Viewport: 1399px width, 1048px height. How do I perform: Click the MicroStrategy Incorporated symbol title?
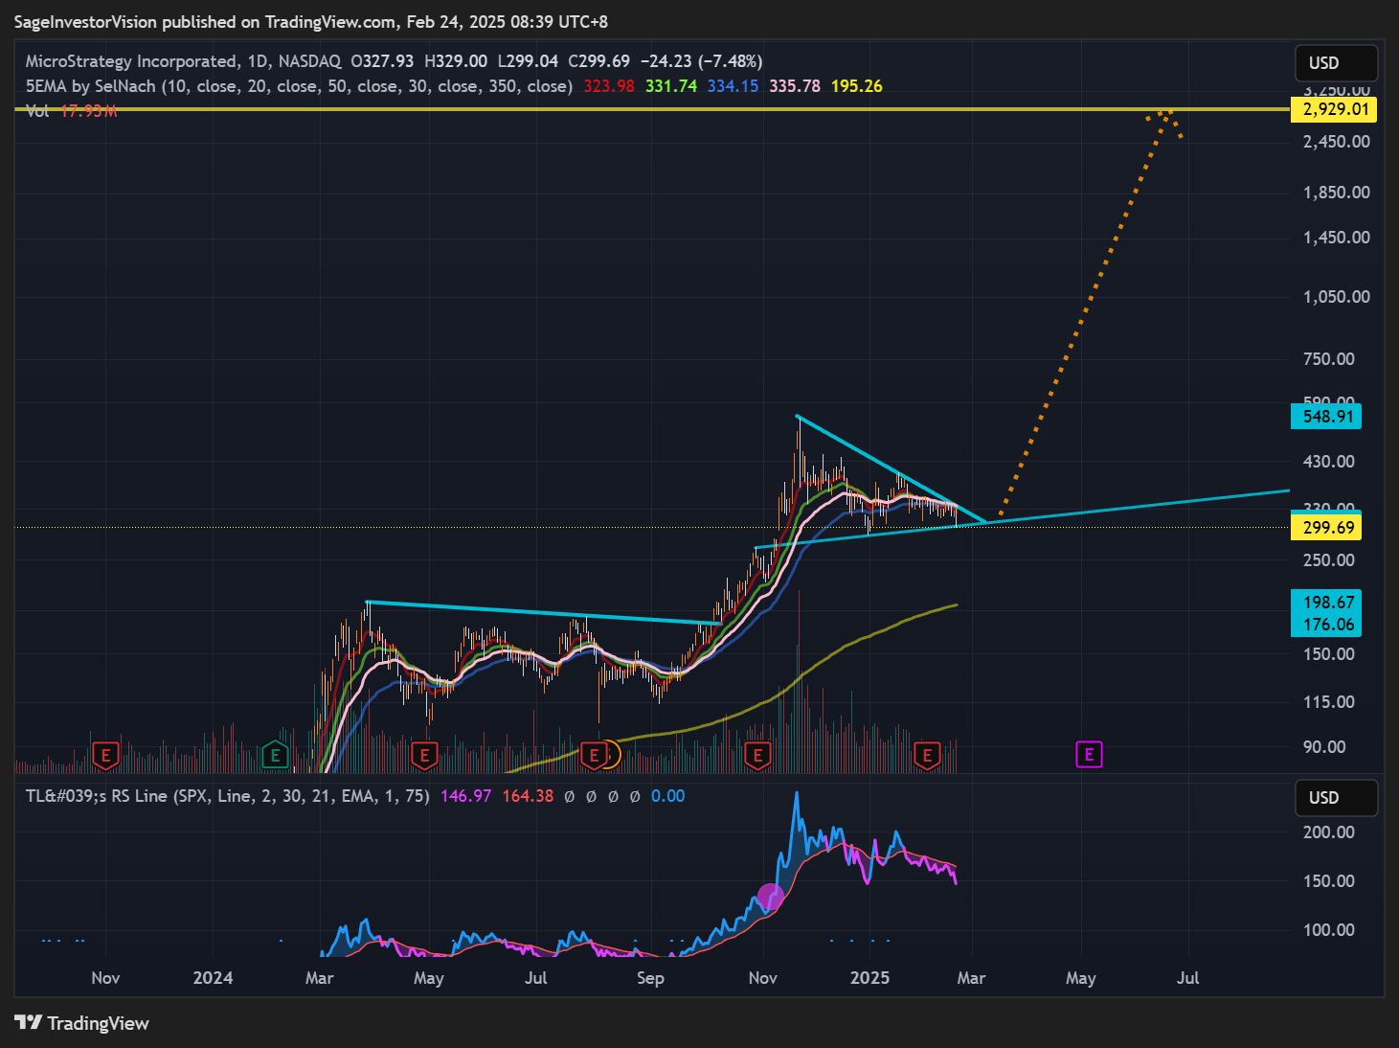point(132,61)
